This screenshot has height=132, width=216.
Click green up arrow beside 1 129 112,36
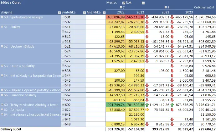pyautogui.click(x=147, y=105)
